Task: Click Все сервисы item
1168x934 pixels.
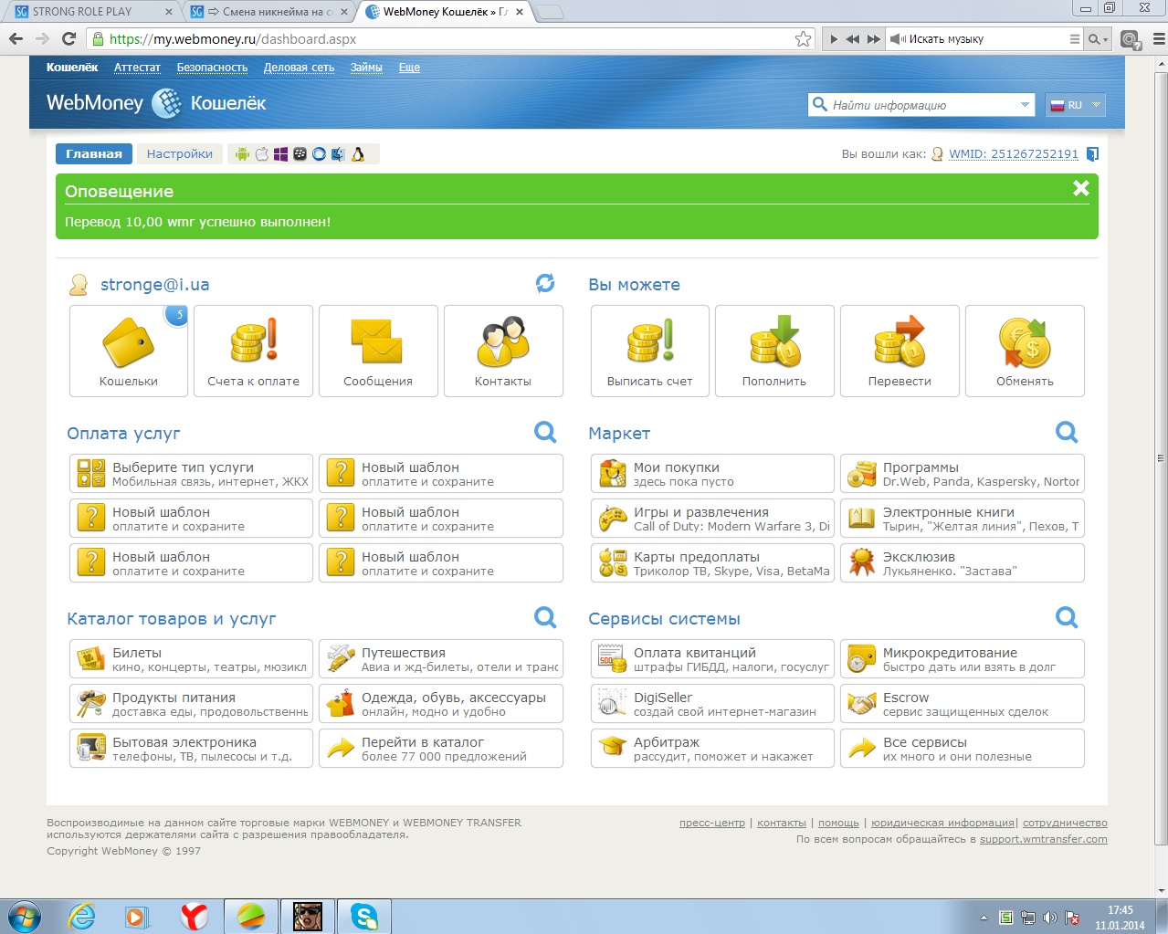Action: coord(963,749)
